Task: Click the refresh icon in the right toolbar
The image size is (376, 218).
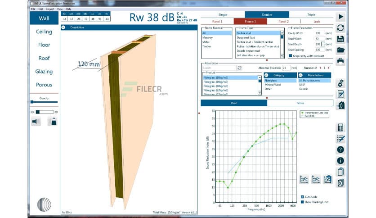Action: 341,28
